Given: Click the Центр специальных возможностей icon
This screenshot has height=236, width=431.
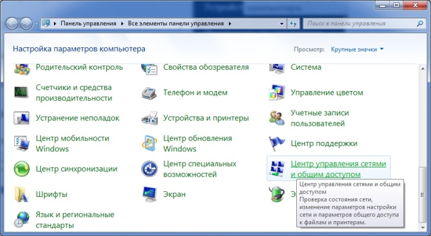Looking at the screenshot, I should click(149, 169).
